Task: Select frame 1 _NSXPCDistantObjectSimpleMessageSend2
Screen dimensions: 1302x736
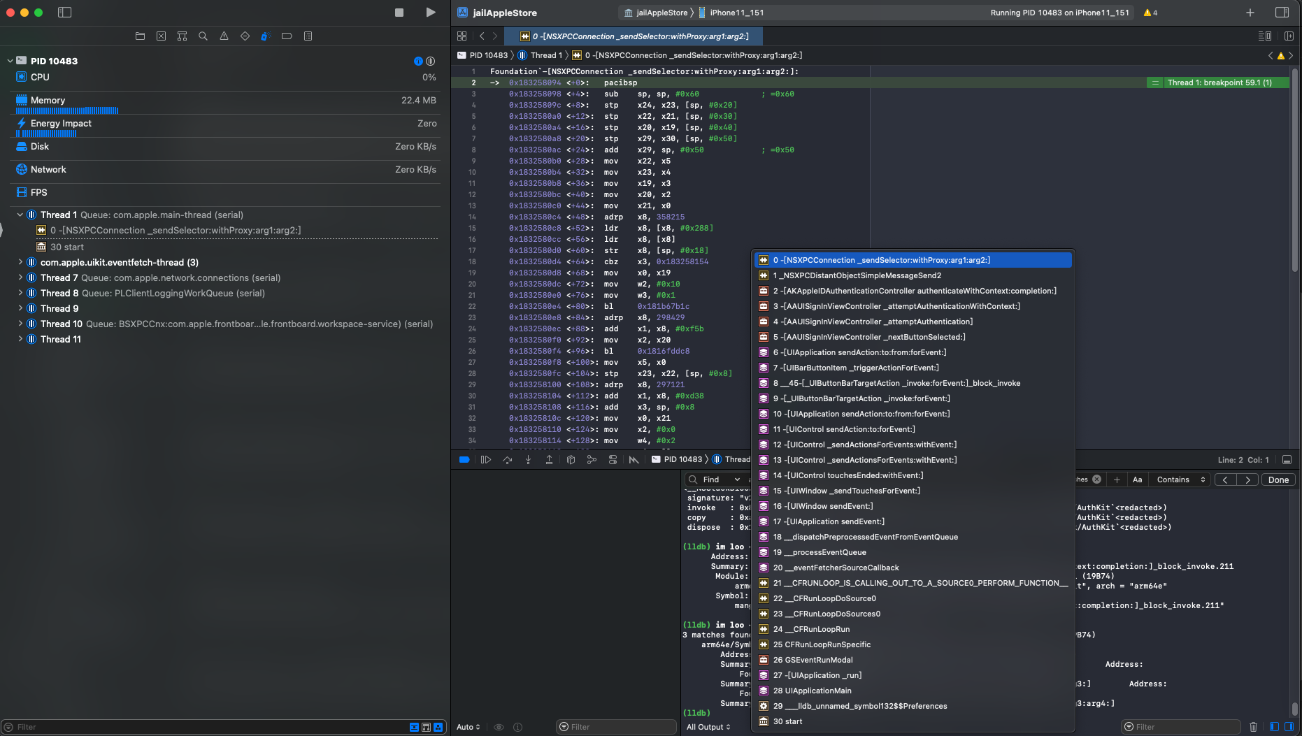Action: pos(913,275)
